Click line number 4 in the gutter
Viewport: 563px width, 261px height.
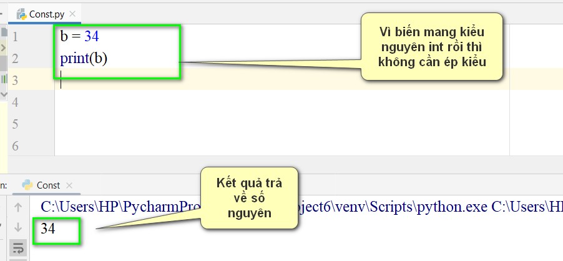(15, 102)
